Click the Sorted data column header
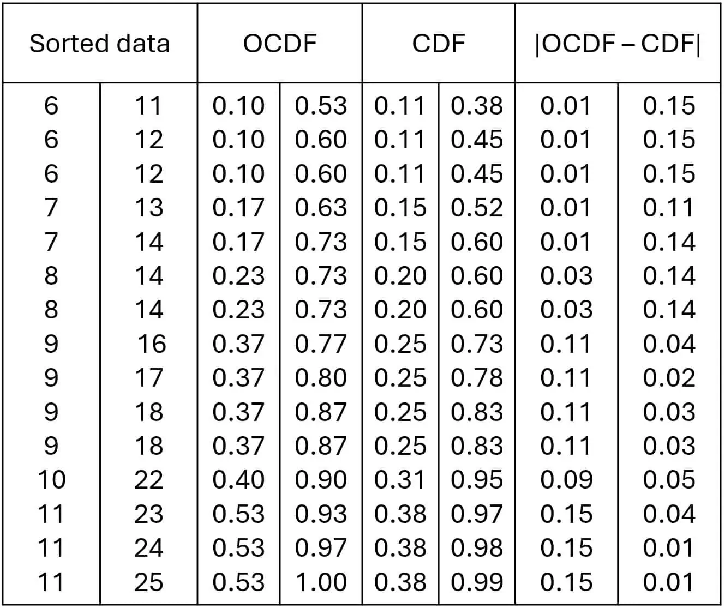The image size is (725, 608). tap(99, 44)
